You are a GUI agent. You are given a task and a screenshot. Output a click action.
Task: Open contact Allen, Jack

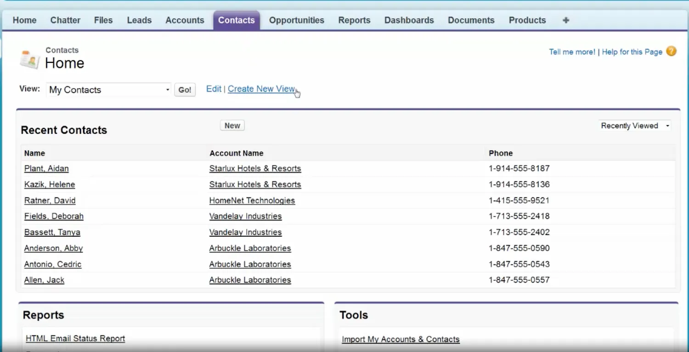(44, 280)
